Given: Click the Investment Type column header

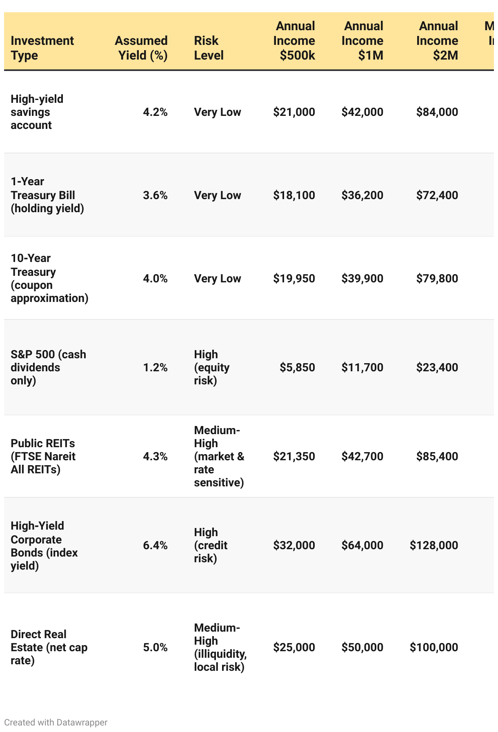Looking at the screenshot, I should 42,48.
